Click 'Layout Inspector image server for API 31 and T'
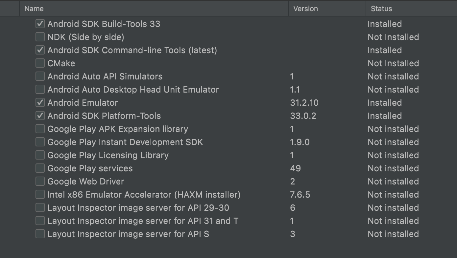 click(x=143, y=221)
